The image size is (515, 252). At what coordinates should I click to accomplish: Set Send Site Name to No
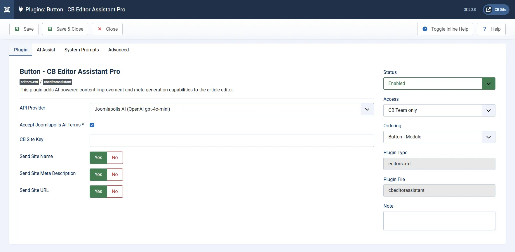coord(115,158)
